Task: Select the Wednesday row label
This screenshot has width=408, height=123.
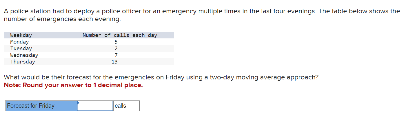Action: (24, 55)
